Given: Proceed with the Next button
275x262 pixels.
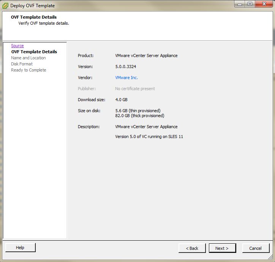Looking at the screenshot, I should click(222, 248).
